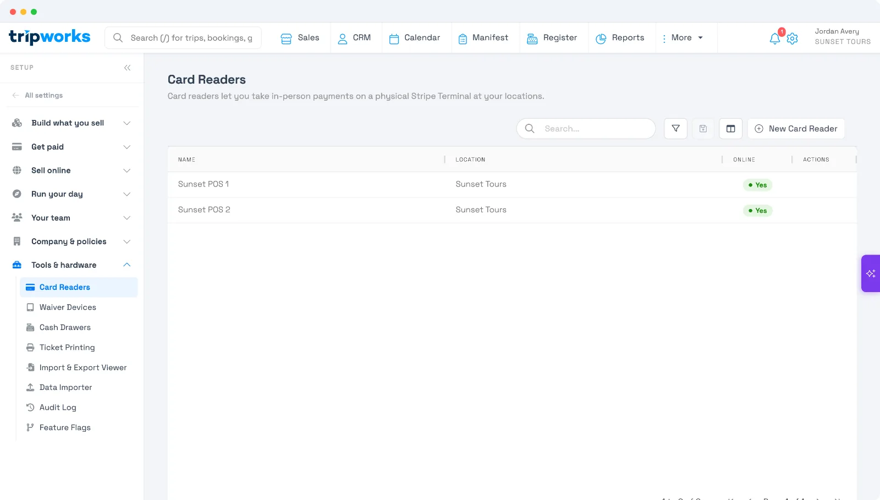Open the Sunset POS 2 row
This screenshot has width=880, height=500.
pyautogui.click(x=512, y=210)
